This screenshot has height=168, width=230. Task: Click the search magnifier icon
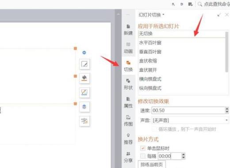pos(199,4)
